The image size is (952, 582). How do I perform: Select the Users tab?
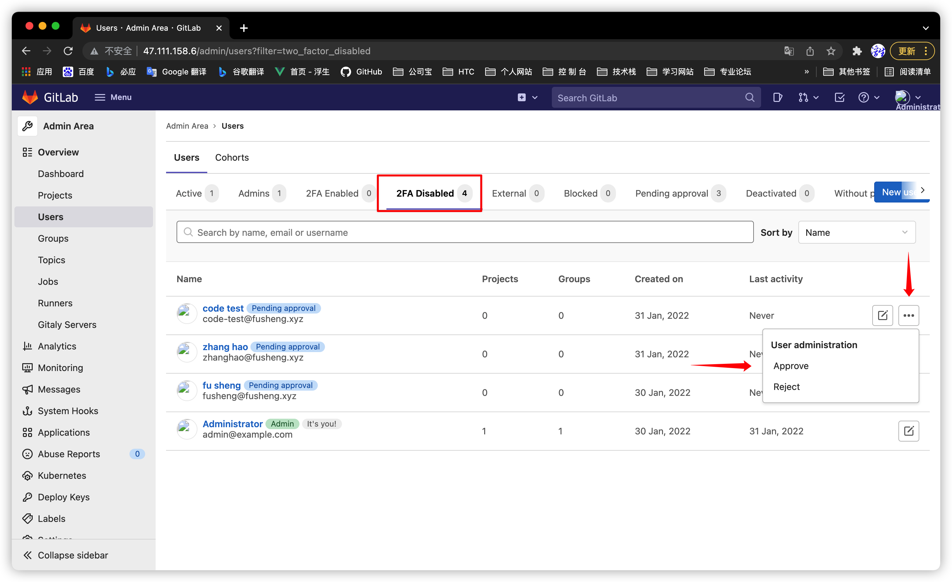(x=187, y=157)
